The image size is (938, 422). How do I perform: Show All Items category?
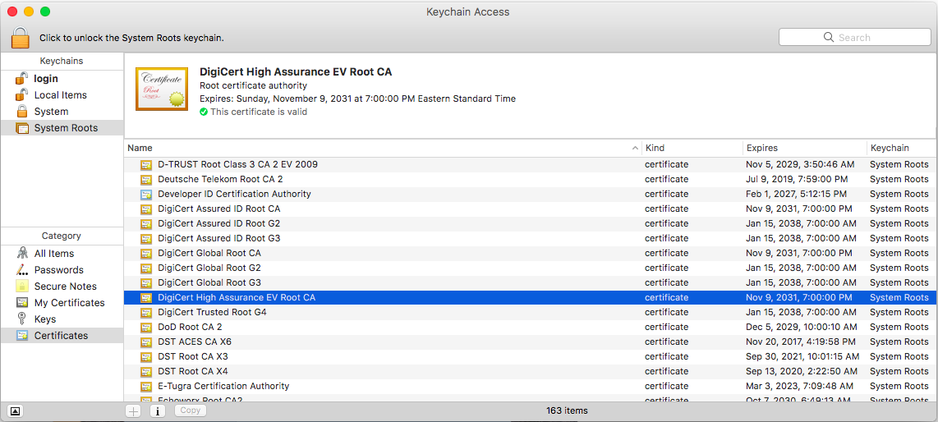tap(54, 254)
